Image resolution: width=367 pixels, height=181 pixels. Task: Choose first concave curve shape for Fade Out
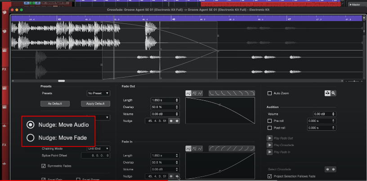[x=212, y=93]
